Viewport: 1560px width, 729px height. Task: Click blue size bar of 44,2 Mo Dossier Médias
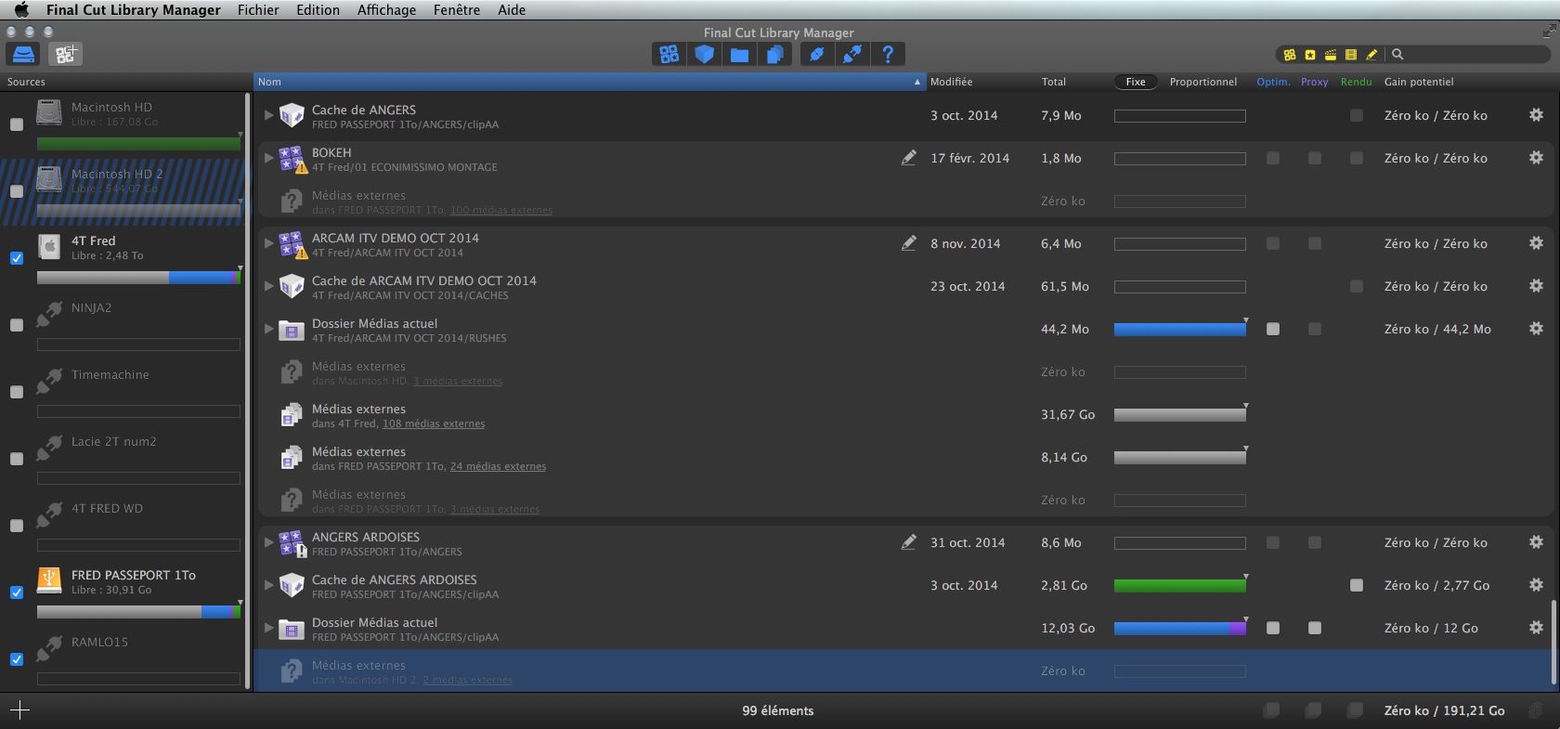pyautogui.click(x=1180, y=329)
